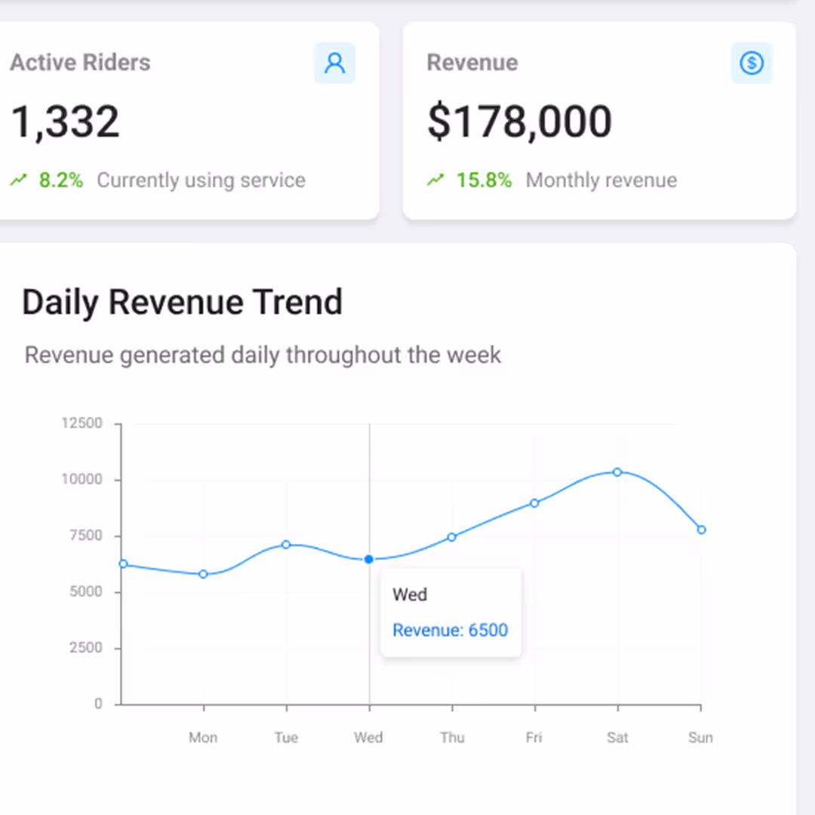Click the green trend arrow beside 15.8%
Viewport: 815px width, 815px height.
click(435, 180)
